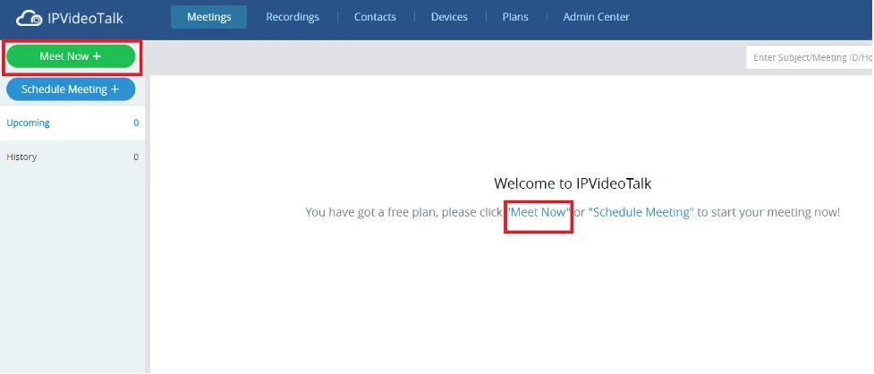Select Upcoming in the left sidebar
Viewport: 874px width, 374px height.
[x=29, y=123]
